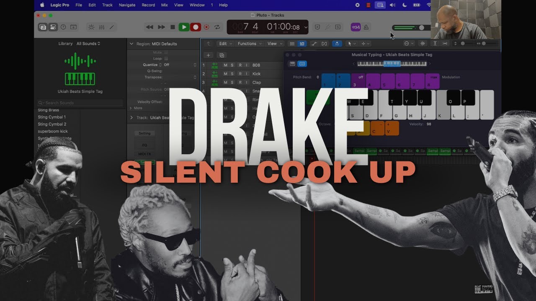The image size is (536, 301).
Task: Click the duplicate track button
Action: [222, 55]
